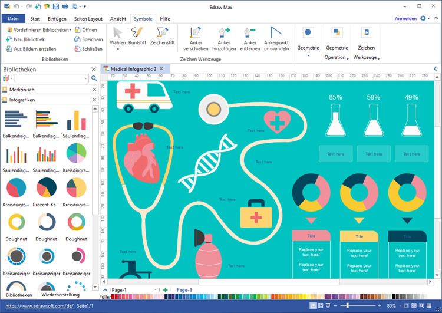Open the Datei menu
442x313 pixels.
[x=13, y=19]
